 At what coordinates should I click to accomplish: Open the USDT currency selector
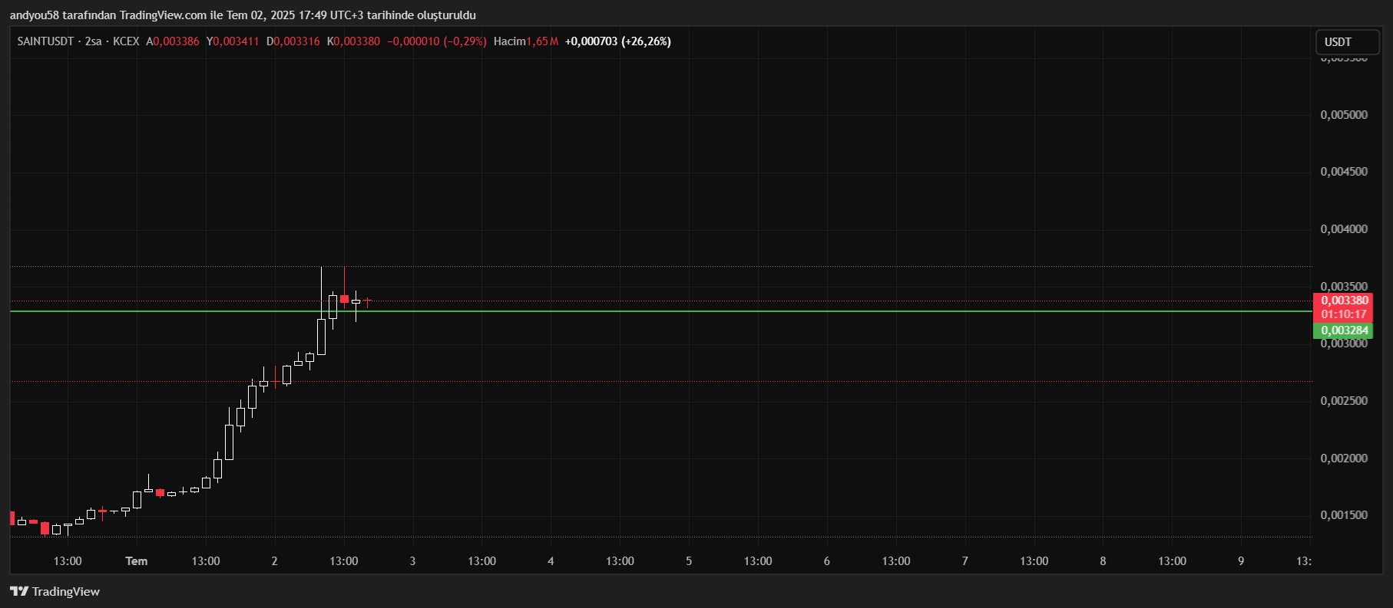click(1348, 42)
